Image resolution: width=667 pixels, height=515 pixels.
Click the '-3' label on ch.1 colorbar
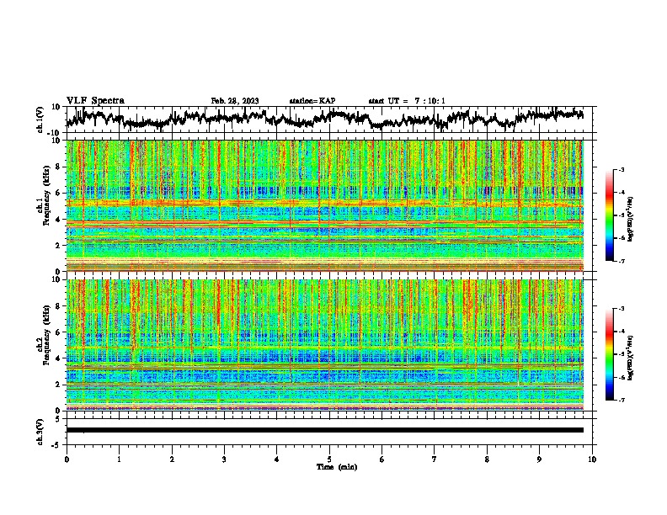pyautogui.click(x=622, y=169)
